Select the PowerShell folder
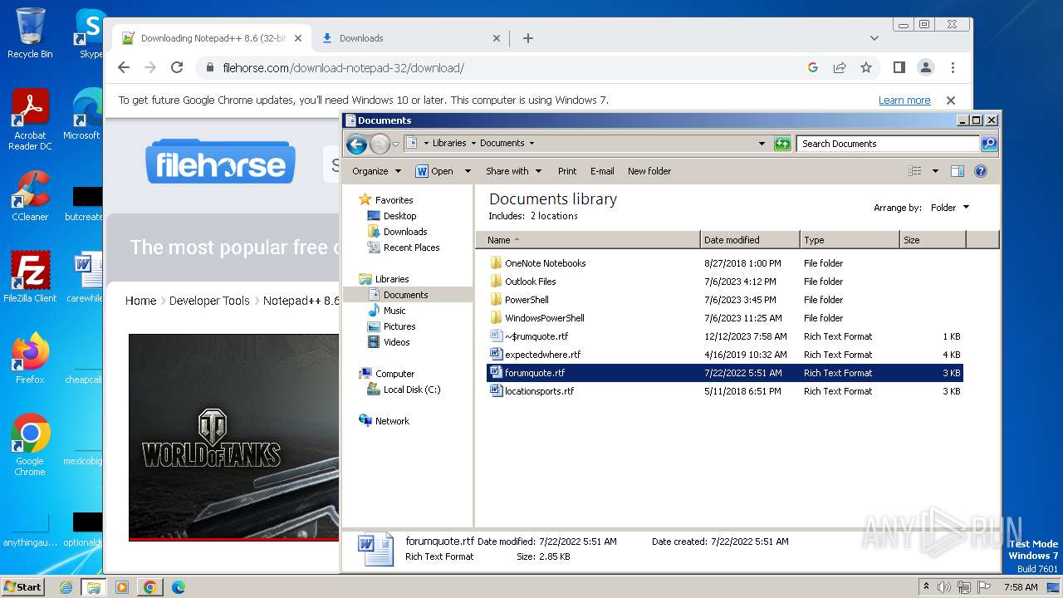 (527, 300)
